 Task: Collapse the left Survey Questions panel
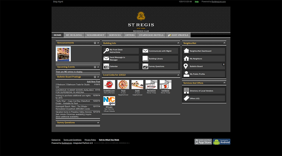tap(98, 123)
